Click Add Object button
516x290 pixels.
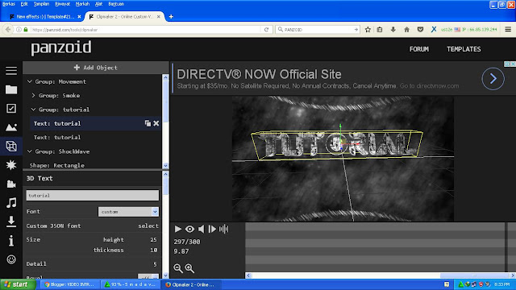point(96,68)
